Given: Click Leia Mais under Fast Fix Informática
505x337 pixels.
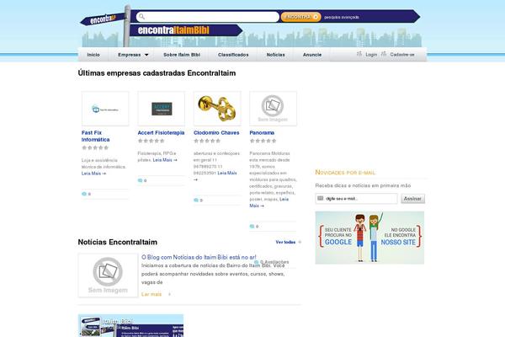Looking at the screenshot, I should 93,174.
